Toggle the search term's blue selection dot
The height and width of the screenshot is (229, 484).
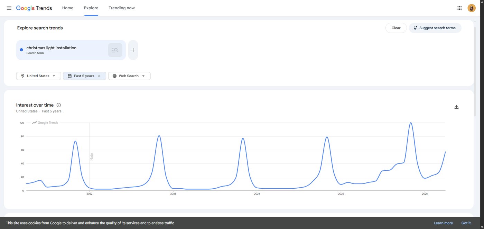pos(21,50)
